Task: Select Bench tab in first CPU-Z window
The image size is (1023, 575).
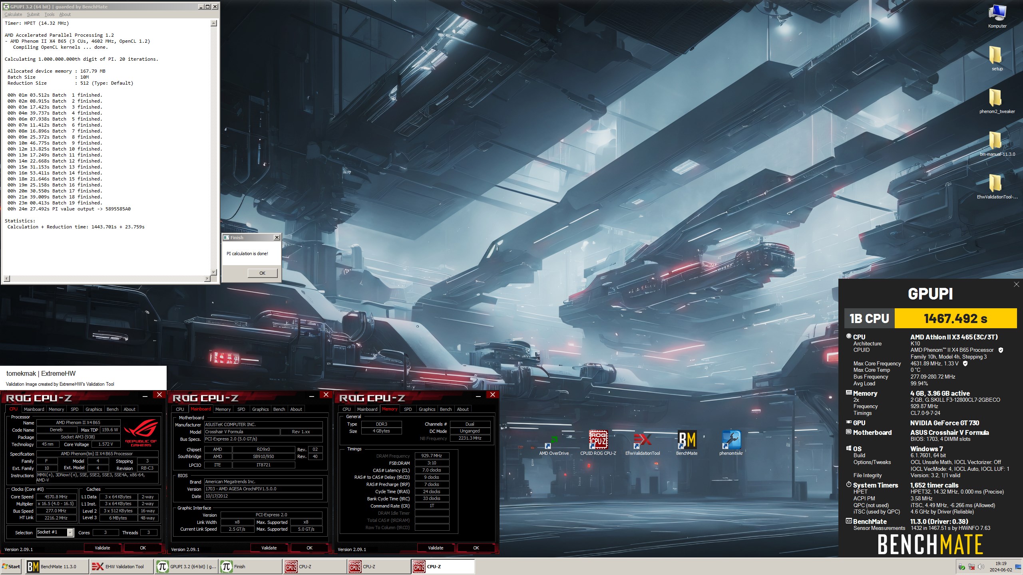Action: (113, 409)
